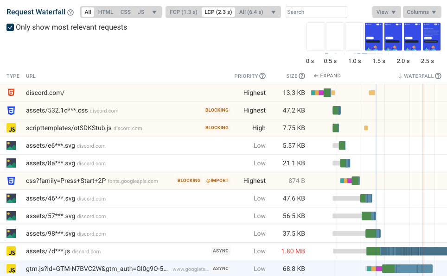Switch to LCP (2.3 s) range
447x276 pixels.
[218, 12]
